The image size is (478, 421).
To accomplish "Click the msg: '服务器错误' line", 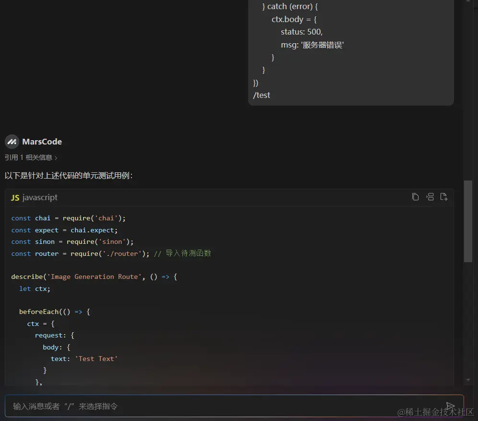I will (x=312, y=45).
